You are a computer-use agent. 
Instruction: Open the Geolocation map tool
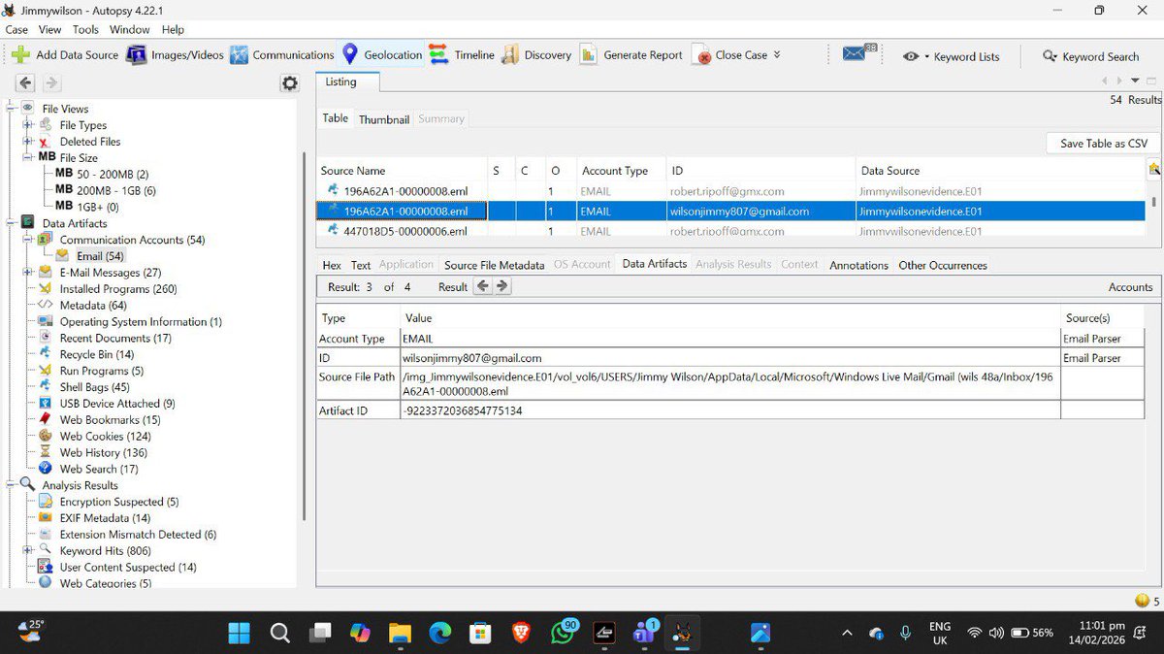click(382, 55)
